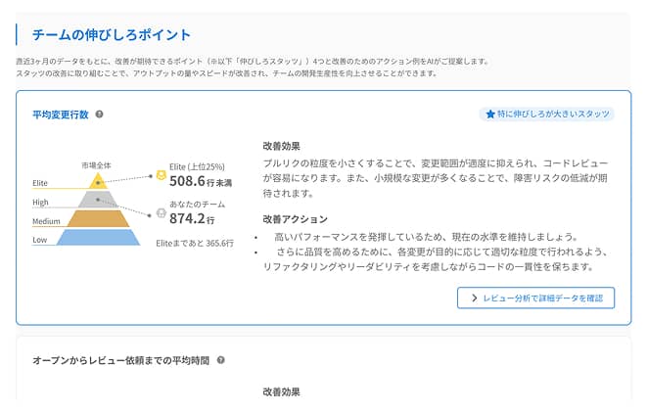Image resolution: width=648 pixels, height=413 pixels.
Task: Click the Eliteまであと 365.6行 text
Action: tap(195, 244)
